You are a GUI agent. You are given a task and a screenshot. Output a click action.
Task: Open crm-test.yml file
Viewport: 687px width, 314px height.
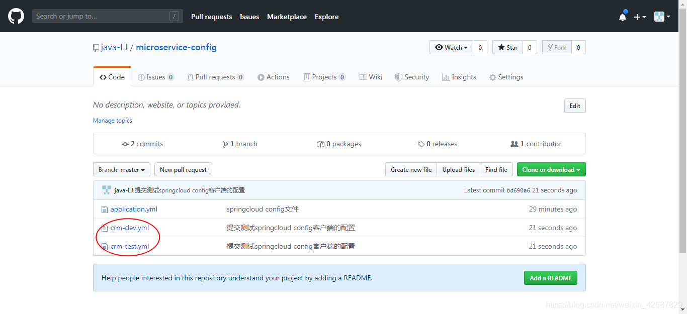point(130,246)
